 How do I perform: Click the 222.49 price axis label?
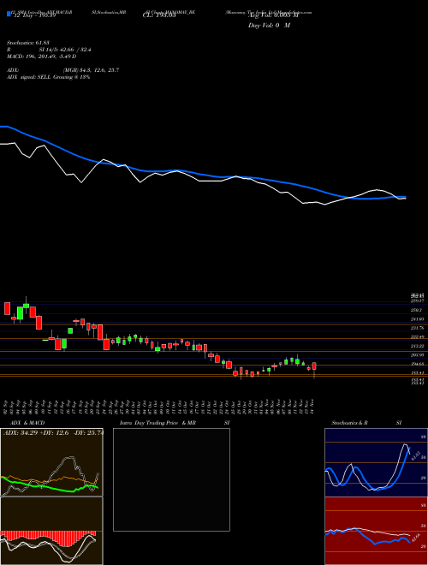(417, 337)
